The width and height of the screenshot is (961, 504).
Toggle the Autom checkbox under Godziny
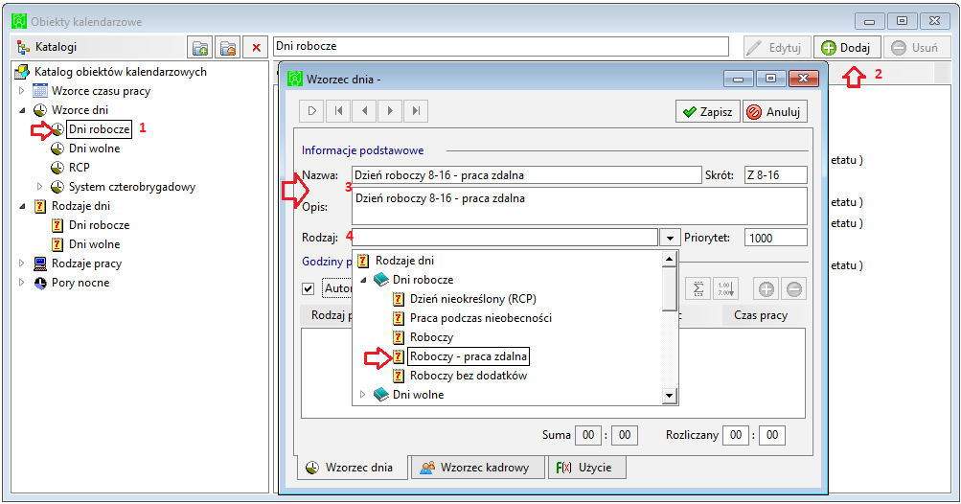[x=309, y=288]
